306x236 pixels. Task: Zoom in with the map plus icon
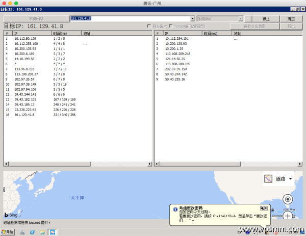pyautogui.click(x=288, y=216)
